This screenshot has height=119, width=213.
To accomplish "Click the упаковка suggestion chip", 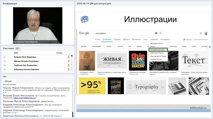I will tap(173, 46).
